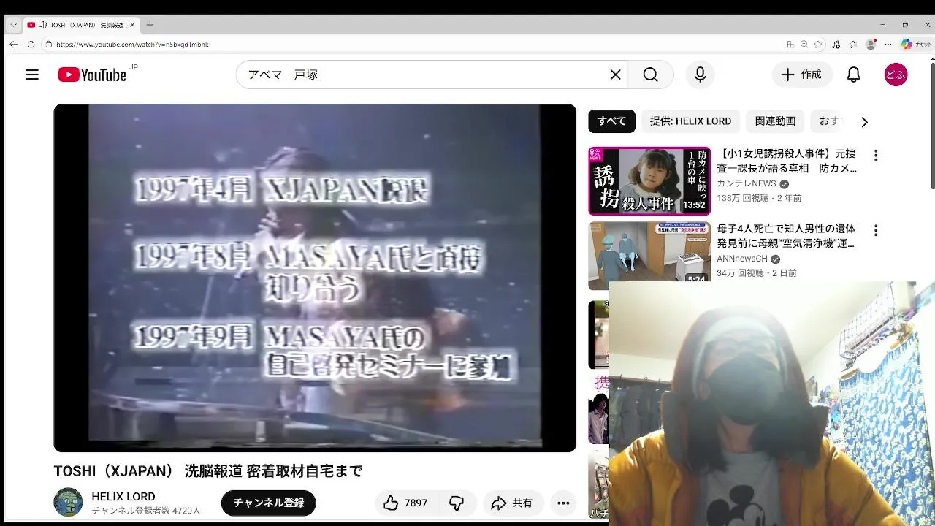Add page to favorites with the star
This screenshot has height=526, width=935.
[x=818, y=45]
